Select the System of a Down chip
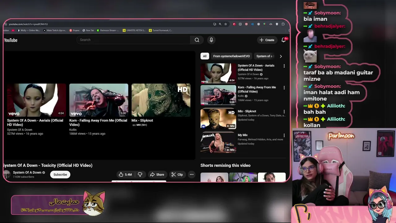 pos(265,56)
